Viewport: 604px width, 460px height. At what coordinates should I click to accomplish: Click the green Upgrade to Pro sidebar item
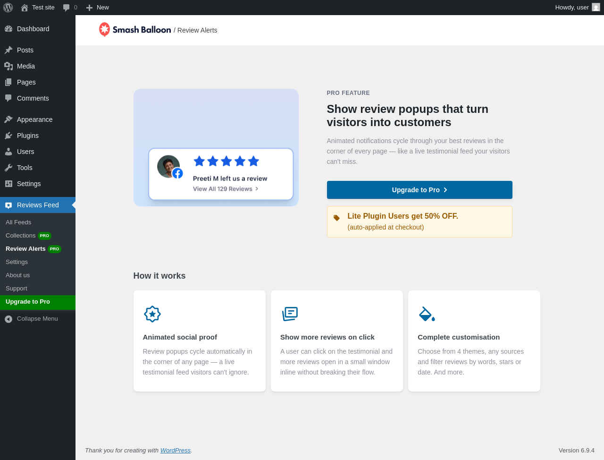pos(38,302)
